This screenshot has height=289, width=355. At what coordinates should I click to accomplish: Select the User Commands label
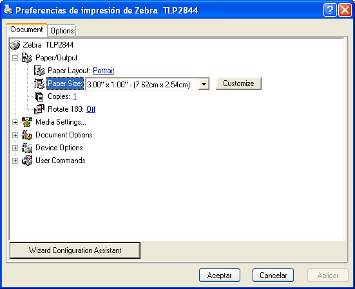click(61, 161)
